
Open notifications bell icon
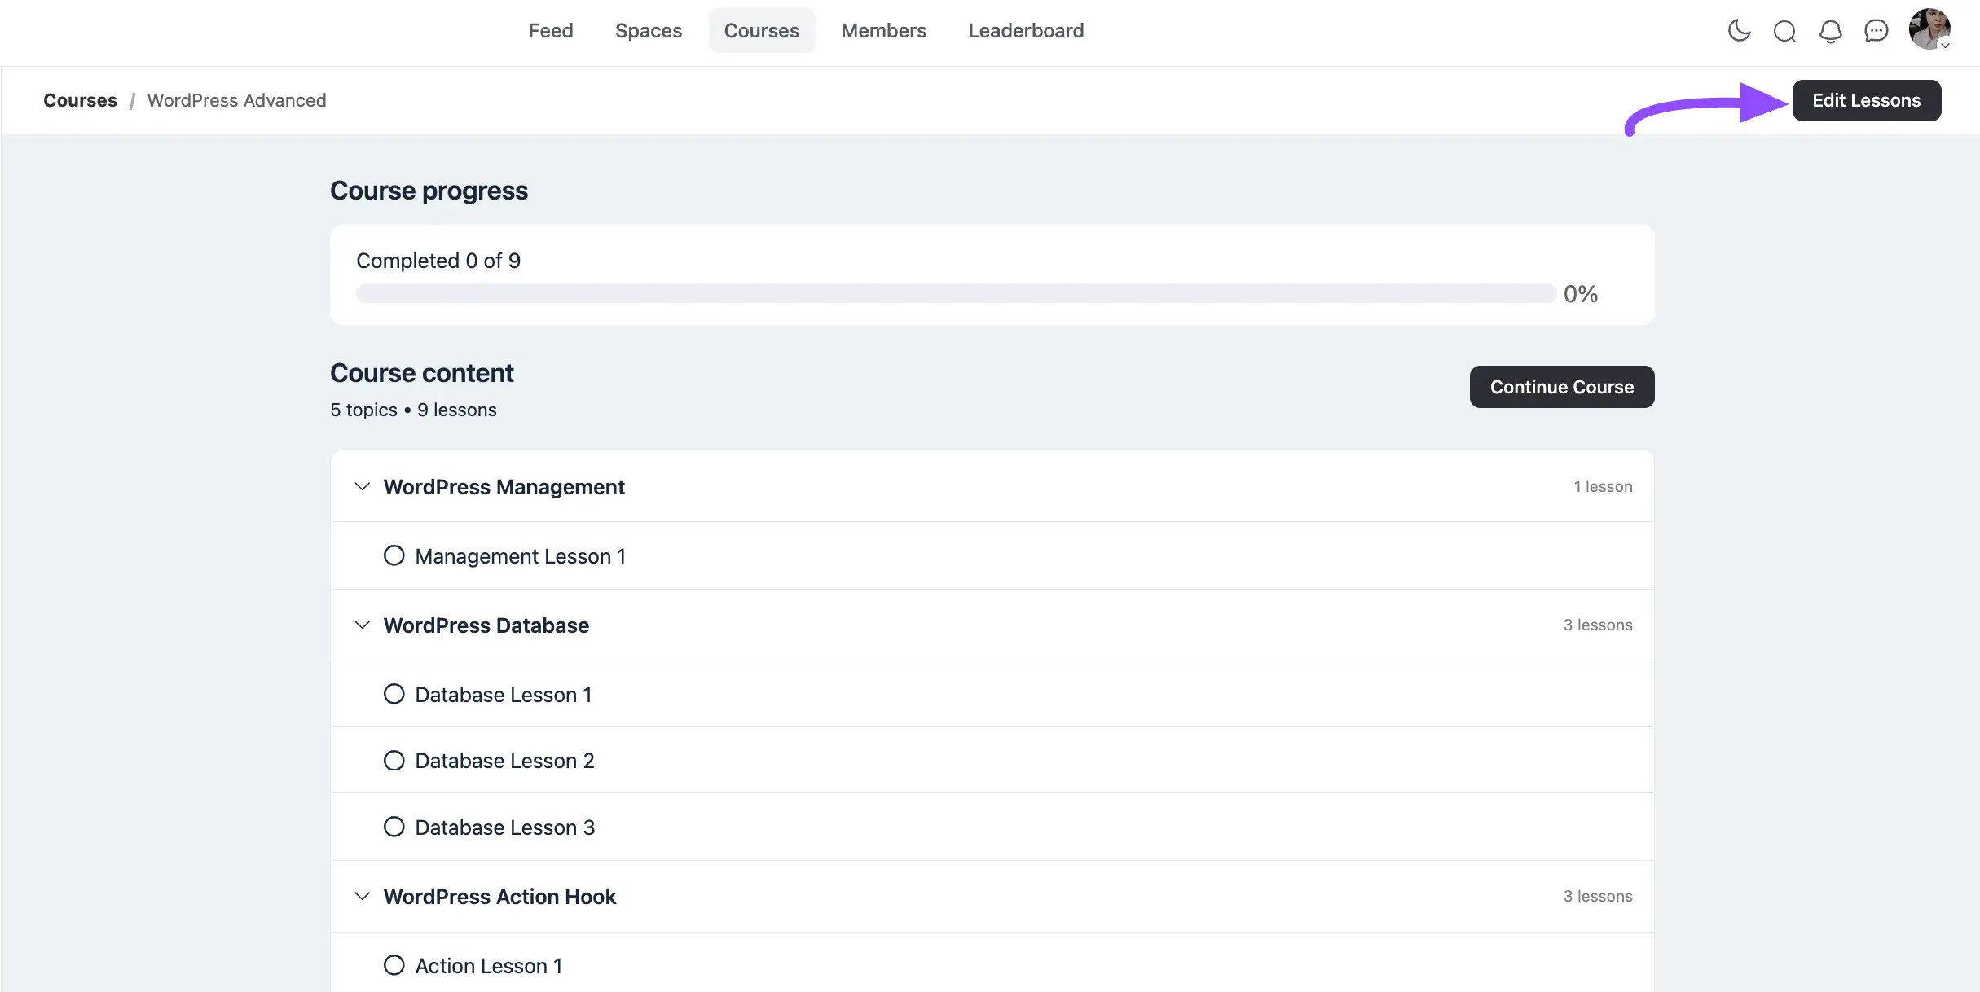1830,31
